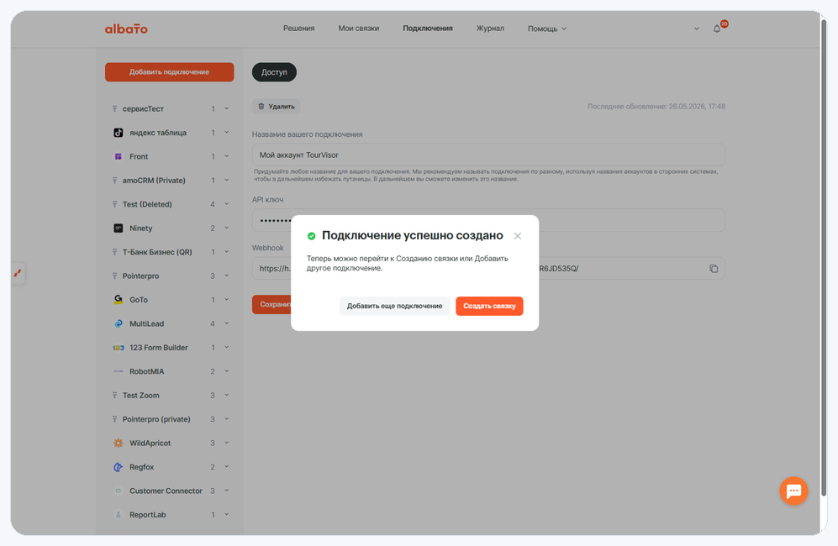Expand the Customer Connector group chevron
The width and height of the screenshot is (838, 546).
point(227,491)
